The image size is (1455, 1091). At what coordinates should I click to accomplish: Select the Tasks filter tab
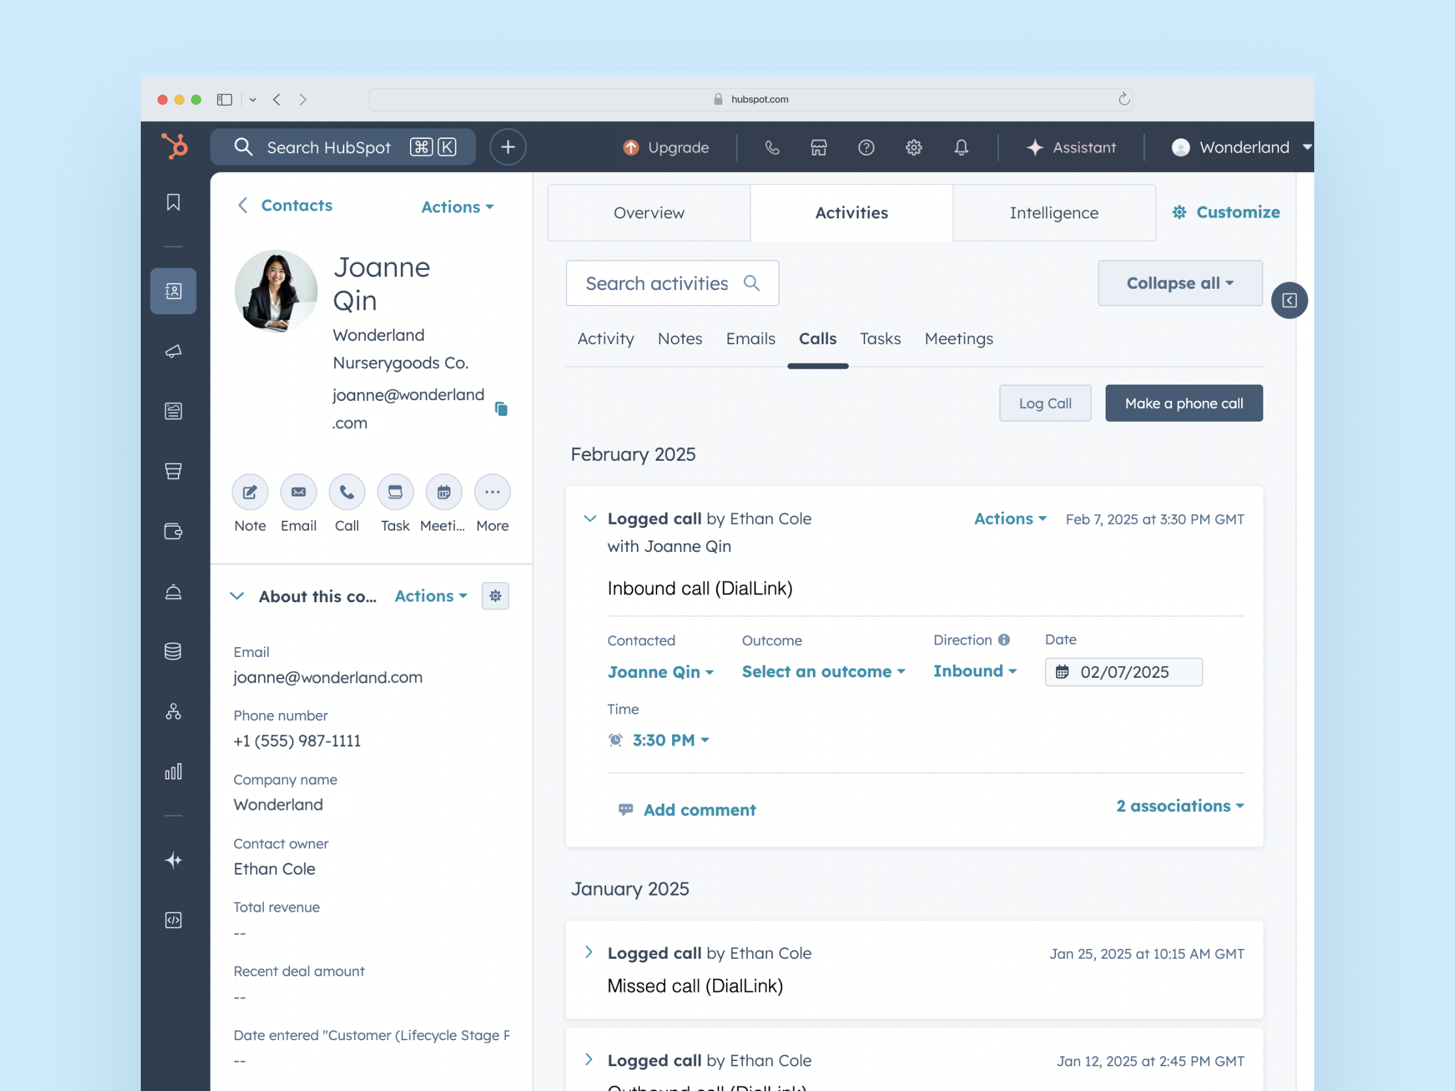point(880,339)
